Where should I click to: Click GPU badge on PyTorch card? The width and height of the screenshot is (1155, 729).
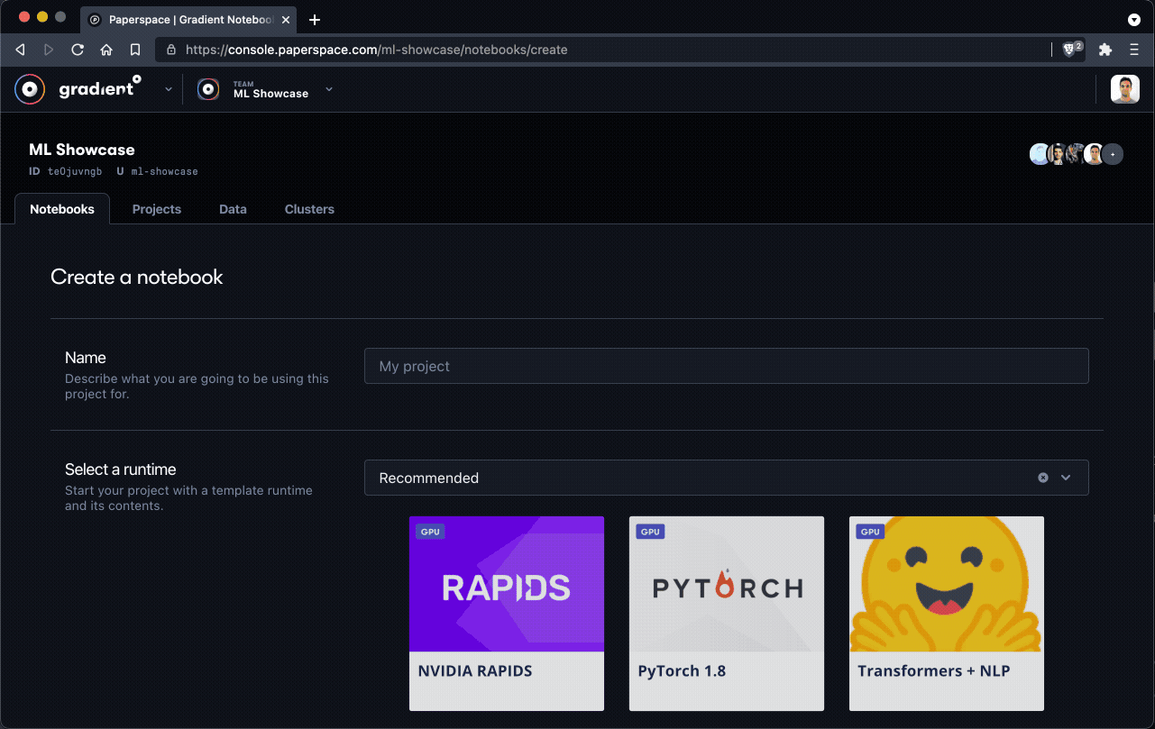pos(650,532)
